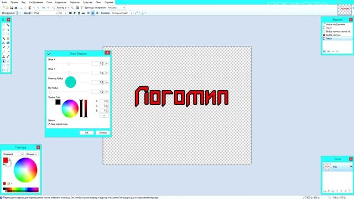Click the Print toolbar icon
The height and width of the screenshot is (199, 354).
point(16,8)
